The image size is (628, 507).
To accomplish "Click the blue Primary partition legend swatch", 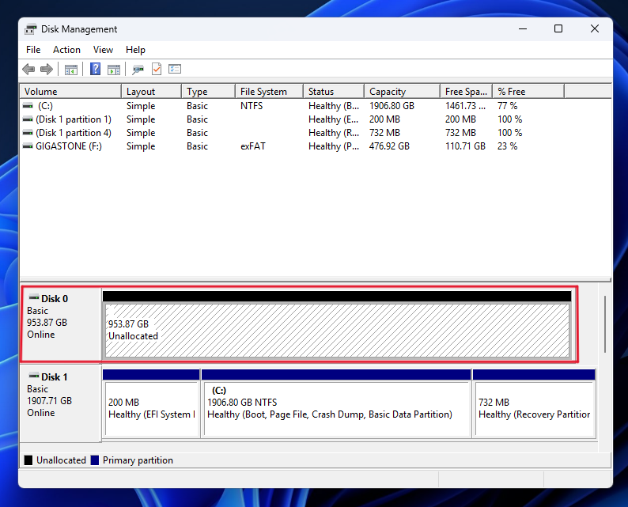I will coord(95,460).
